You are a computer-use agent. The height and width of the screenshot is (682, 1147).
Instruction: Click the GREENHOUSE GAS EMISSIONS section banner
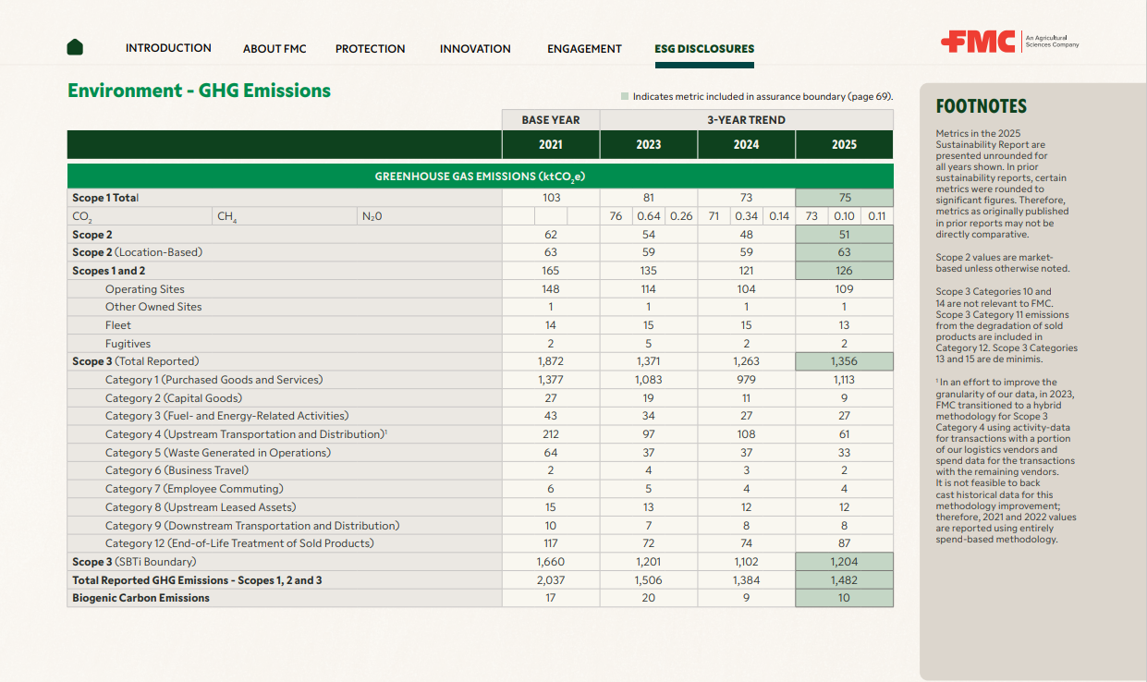[x=480, y=177]
